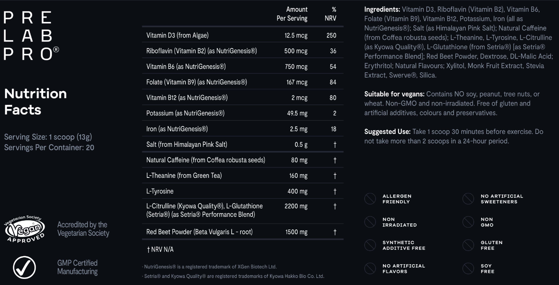This screenshot has height=285, width=559.
Task: Click the GMP Certified checkmark icon
Action: click(25, 267)
